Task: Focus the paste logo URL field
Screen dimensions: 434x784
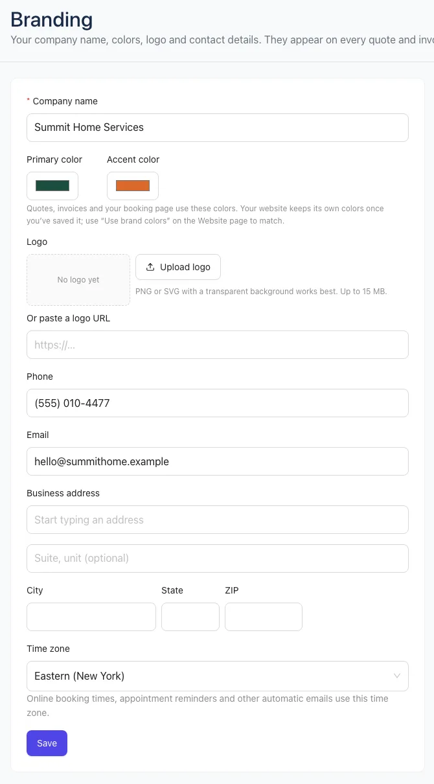Action: 217,345
